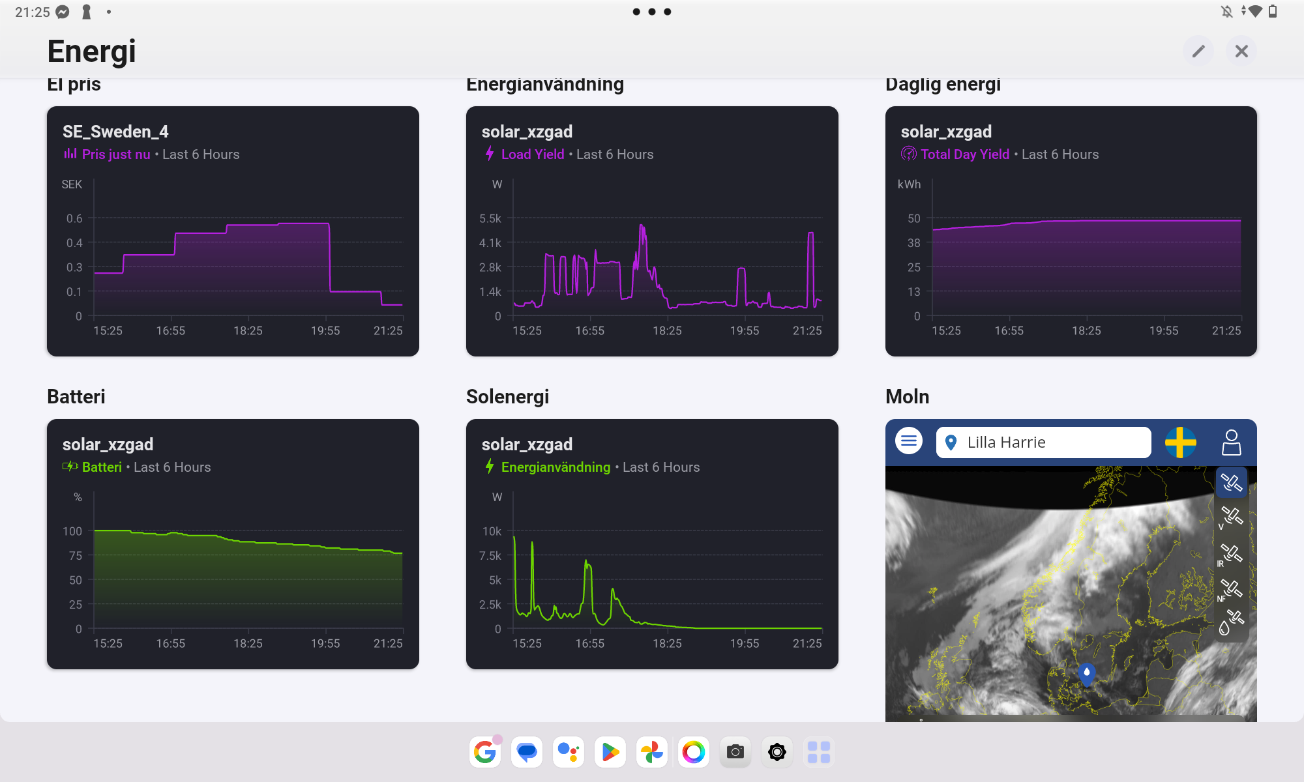Open the user profile icon on map

click(x=1231, y=442)
